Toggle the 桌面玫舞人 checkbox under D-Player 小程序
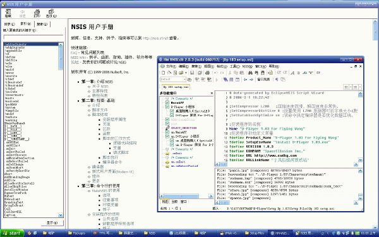Viewport: 379px width, 237px height. coord(172,111)
